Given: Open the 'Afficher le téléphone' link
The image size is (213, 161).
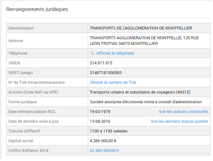Looking at the screenshot, I should (115, 53).
